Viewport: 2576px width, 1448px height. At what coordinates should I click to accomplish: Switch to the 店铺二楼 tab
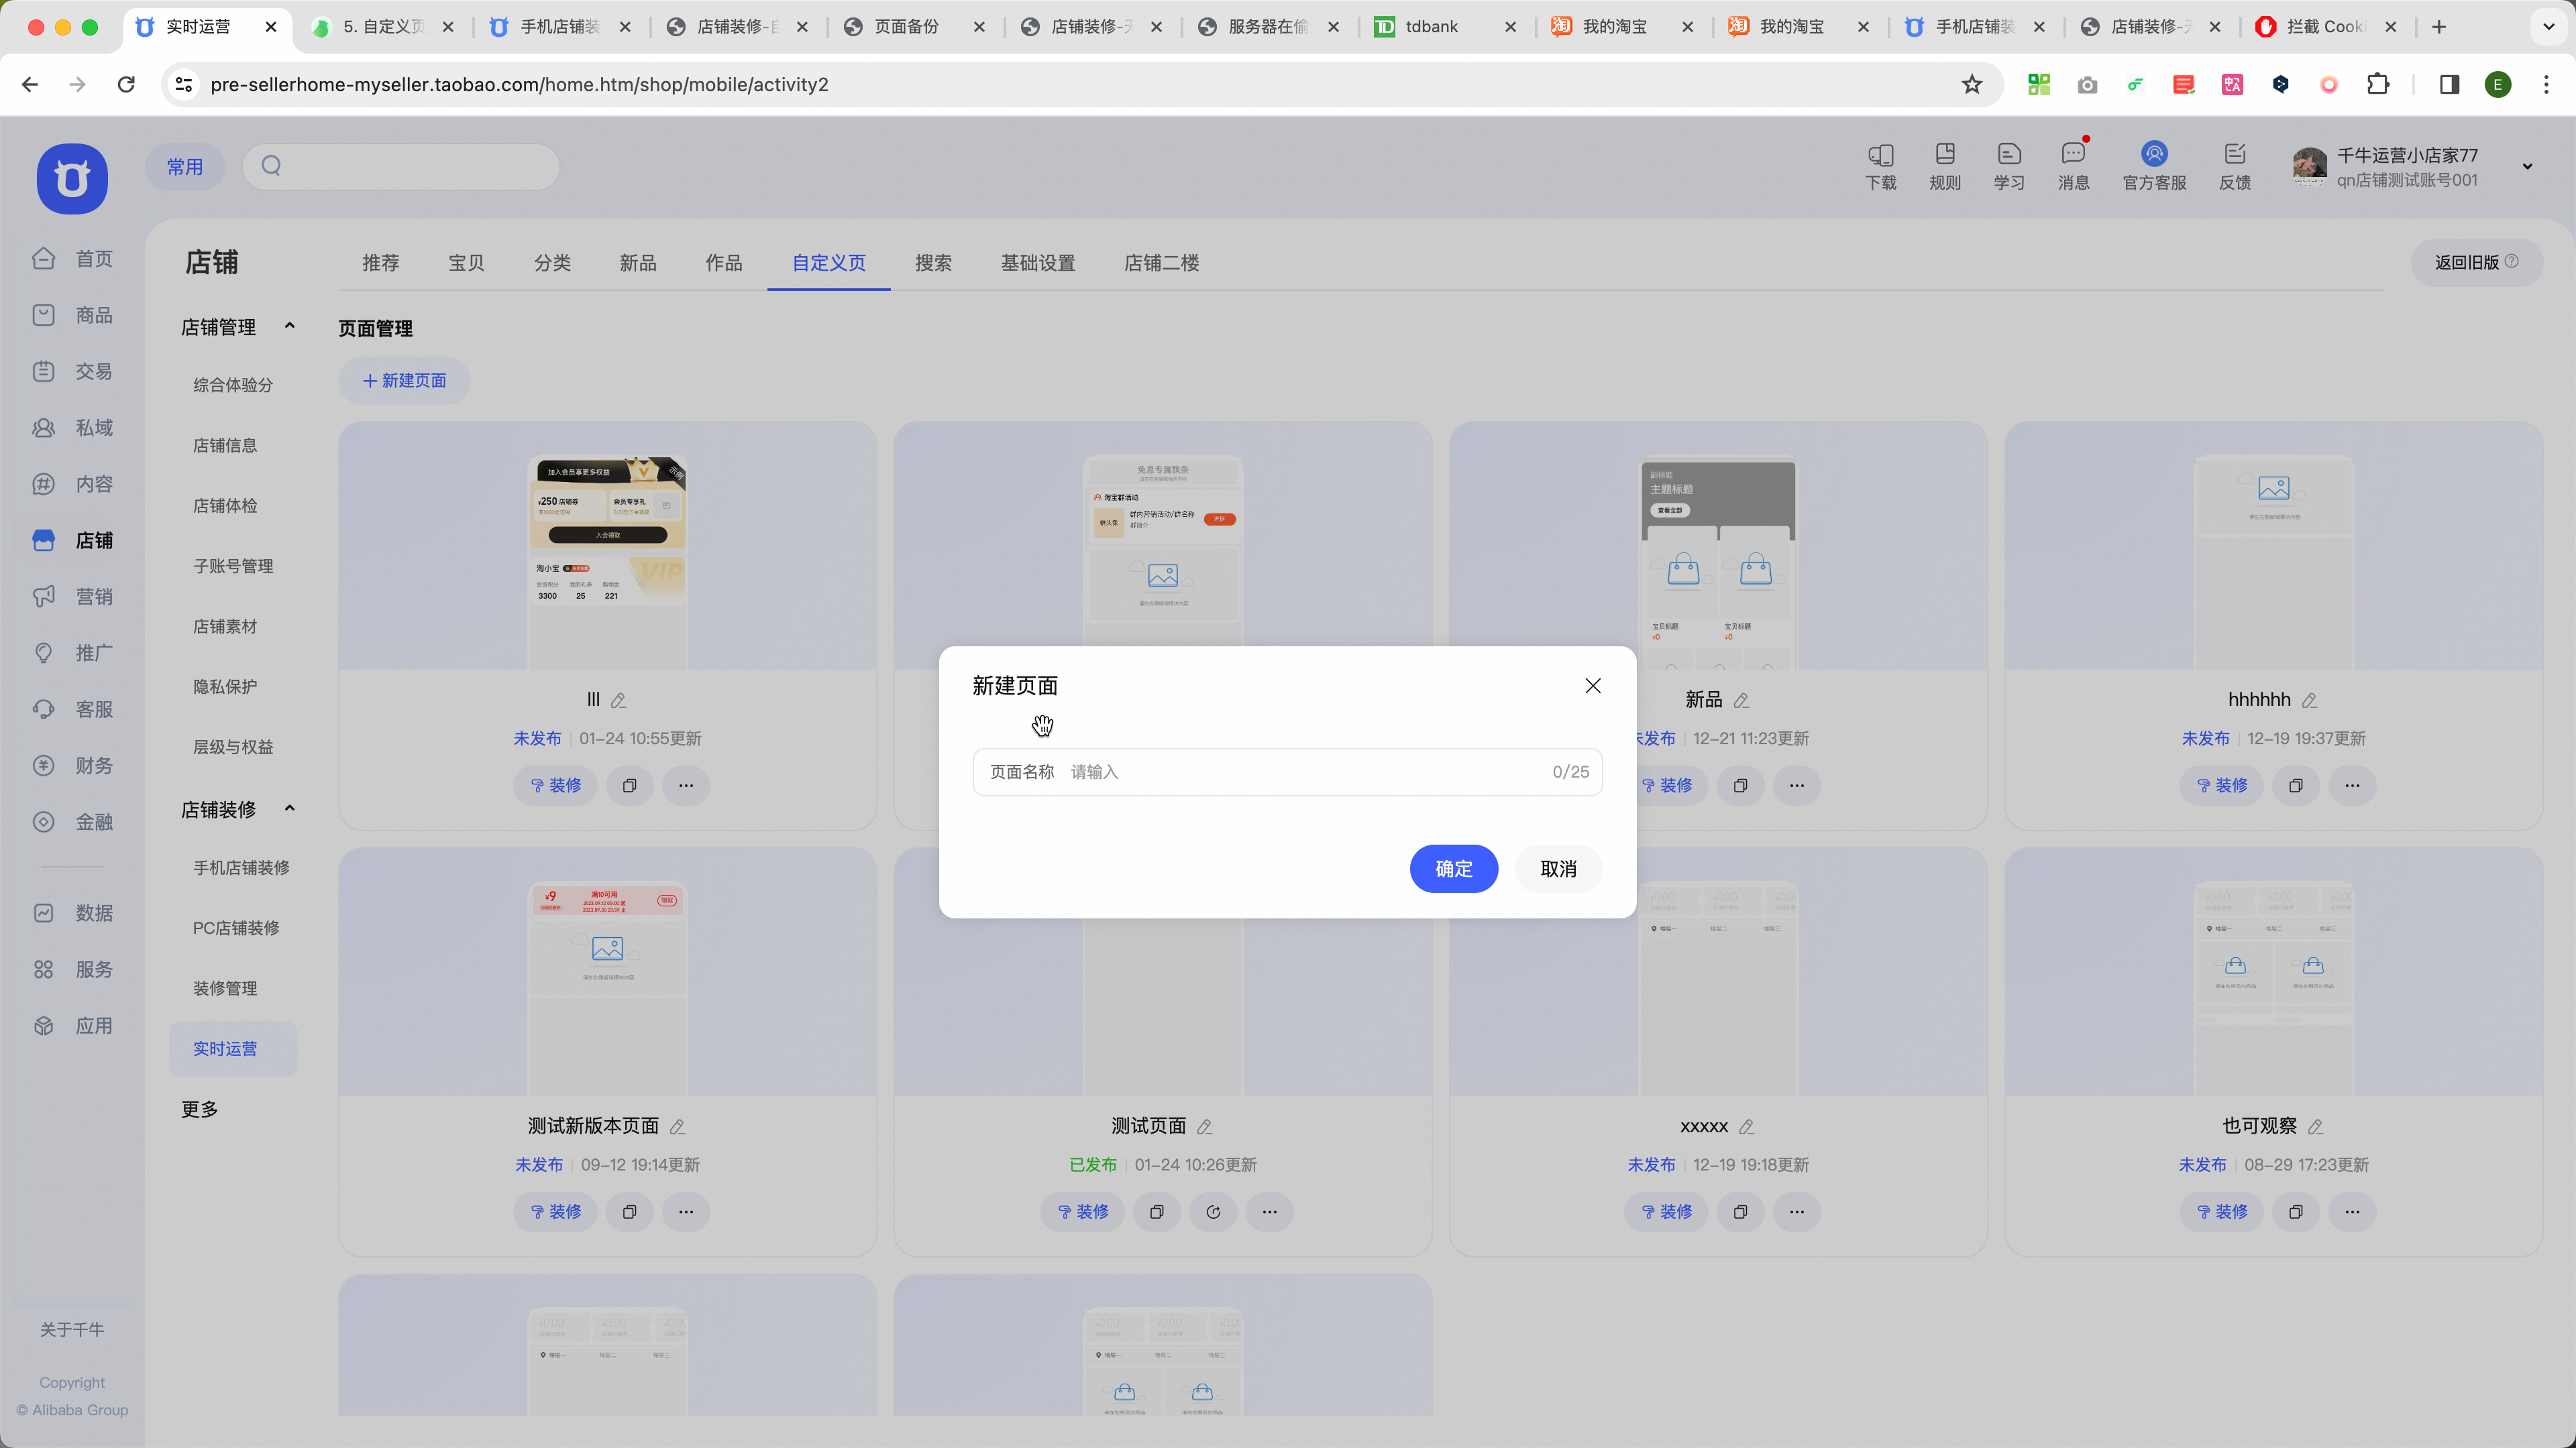pos(1161,263)
